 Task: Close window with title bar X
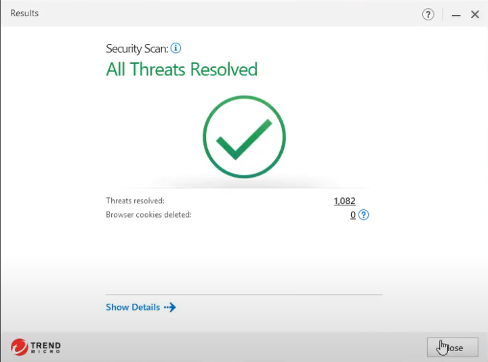tap(475, 14)
